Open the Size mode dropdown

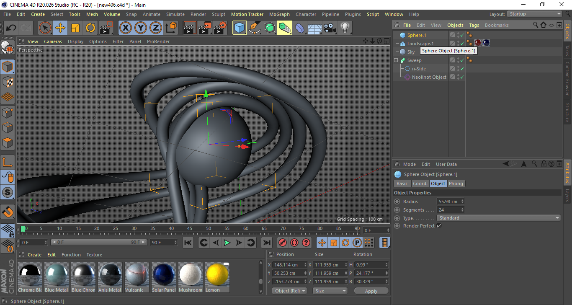(x=330, y=291)
